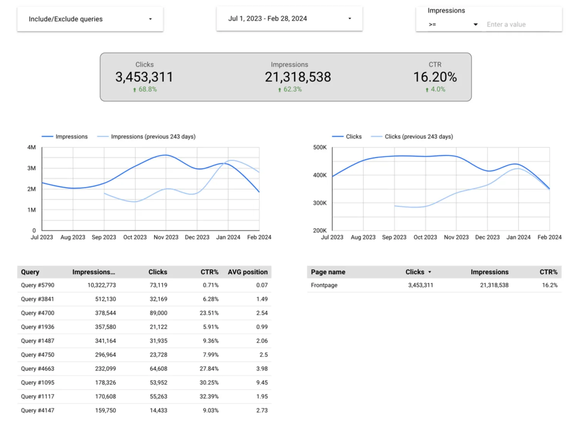The width and height of the screenshot is (578, 434).
Task: Toggle Clicks (previous 243 days) legend item
Action: click(x=412, y=136)
